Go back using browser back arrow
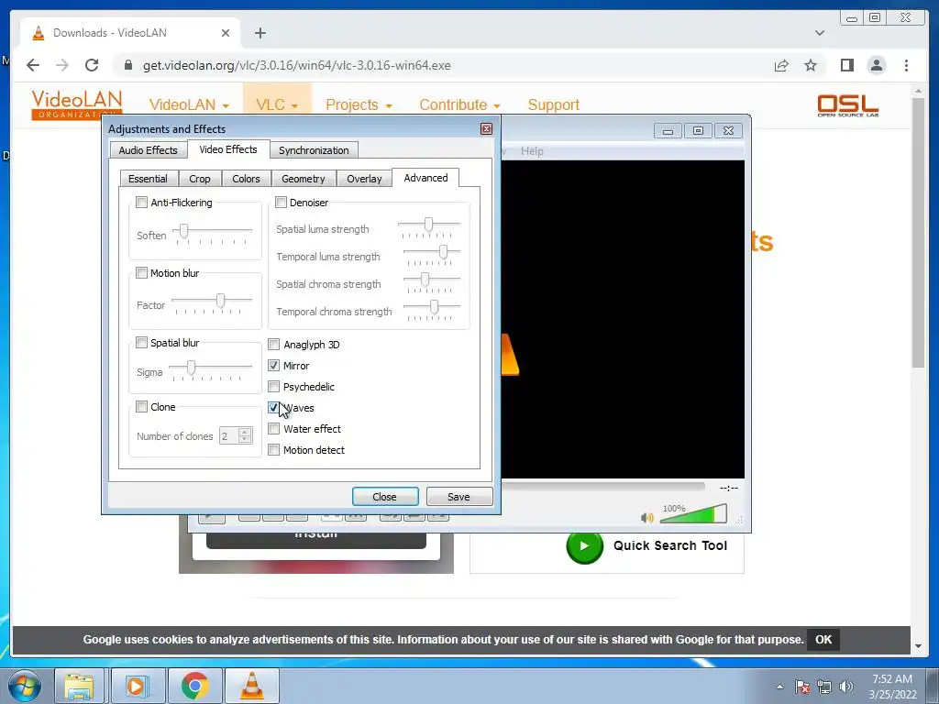 [33, 65]
